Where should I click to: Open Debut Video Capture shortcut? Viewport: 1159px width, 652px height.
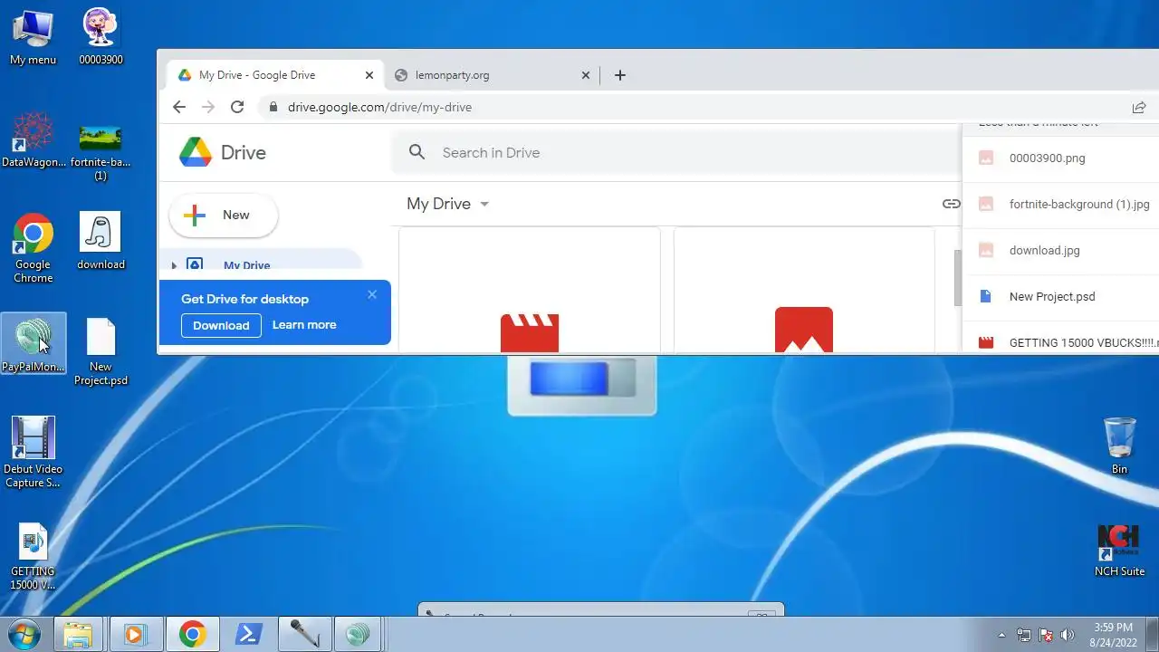pos(34,452)
